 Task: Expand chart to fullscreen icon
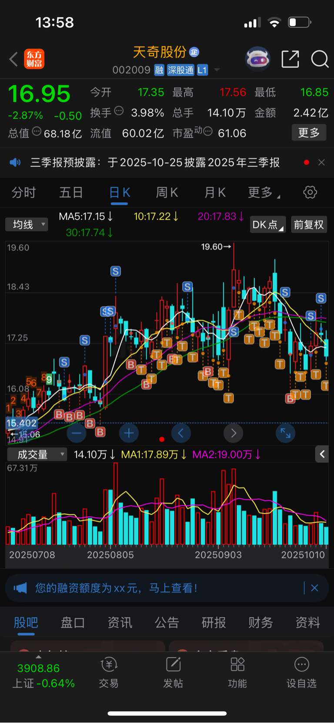point(286,433)
